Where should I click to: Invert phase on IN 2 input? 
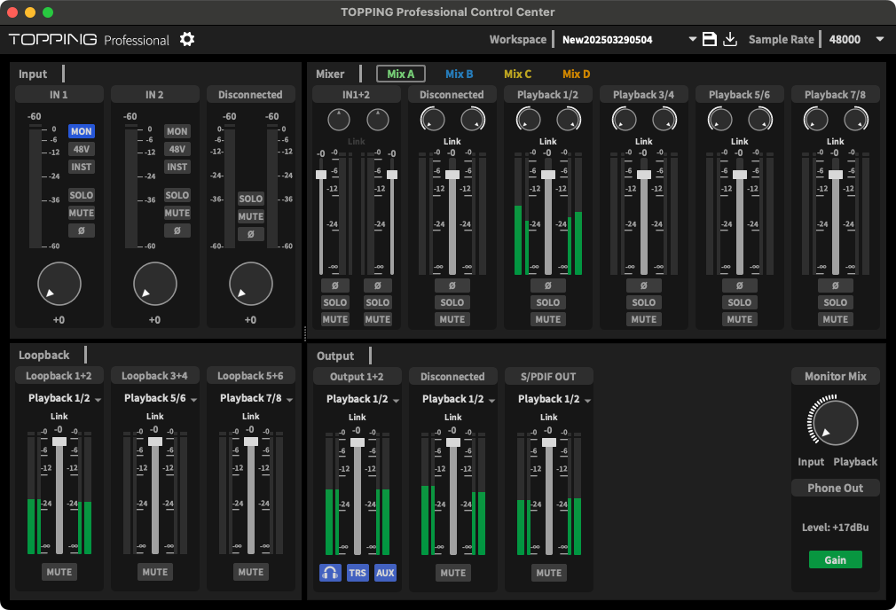click(177, 231)
